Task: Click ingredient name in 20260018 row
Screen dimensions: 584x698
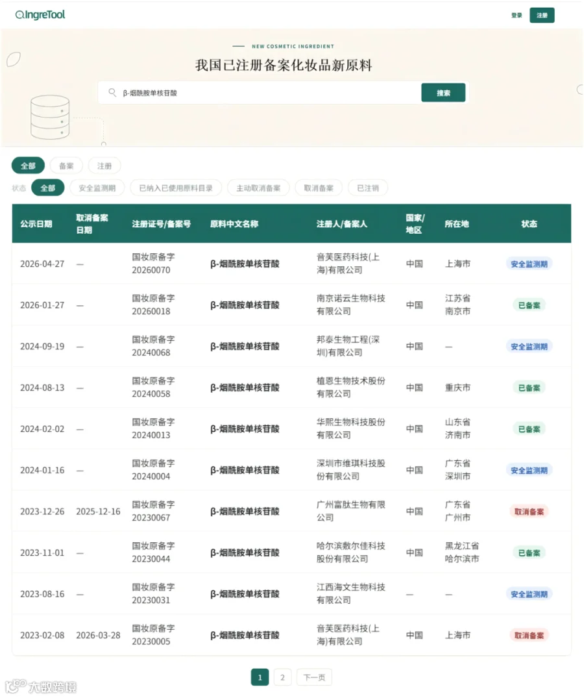Action: tap(245, 305)
